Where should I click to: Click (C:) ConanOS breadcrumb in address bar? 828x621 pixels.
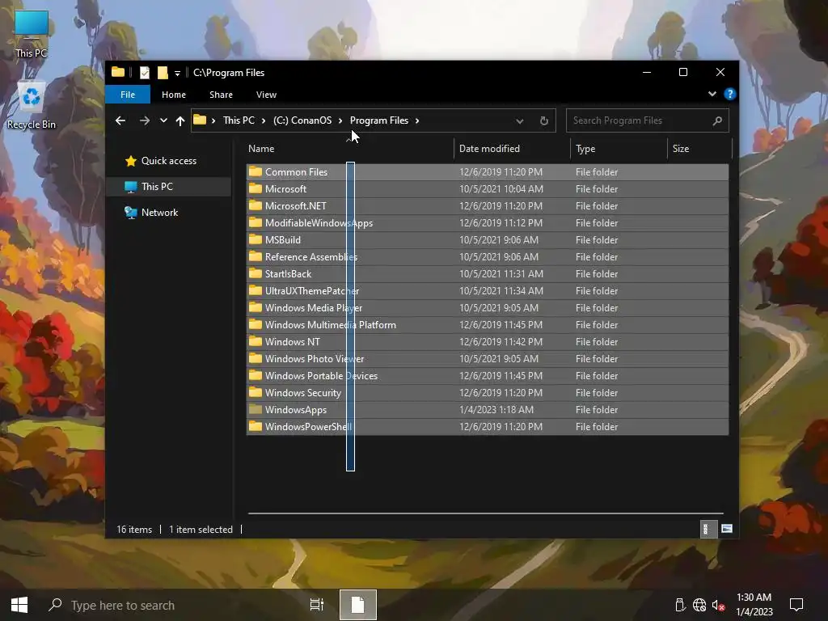[302, 120]
